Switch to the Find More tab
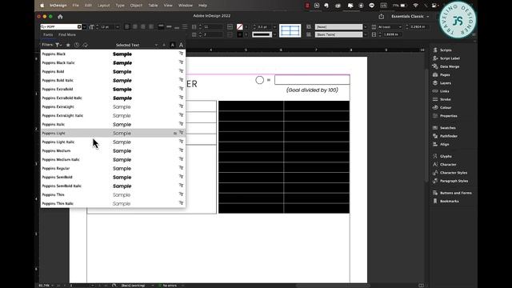Image resolution: width=512 pixels, height=288 pixels. (67, 34)
